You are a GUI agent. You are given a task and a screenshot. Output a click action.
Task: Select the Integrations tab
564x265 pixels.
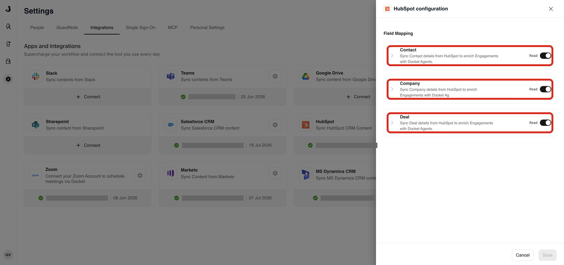[x=102, y=28]
